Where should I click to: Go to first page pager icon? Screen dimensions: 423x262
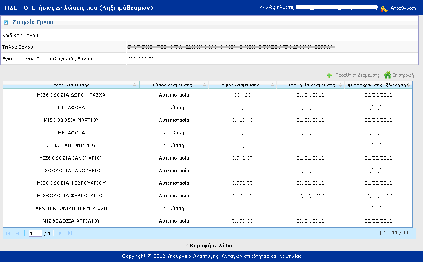click(8, 233)
